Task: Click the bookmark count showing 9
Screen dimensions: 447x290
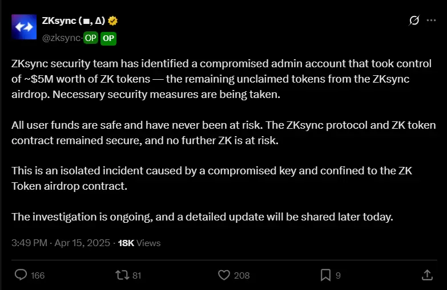Action: [338, 276]
